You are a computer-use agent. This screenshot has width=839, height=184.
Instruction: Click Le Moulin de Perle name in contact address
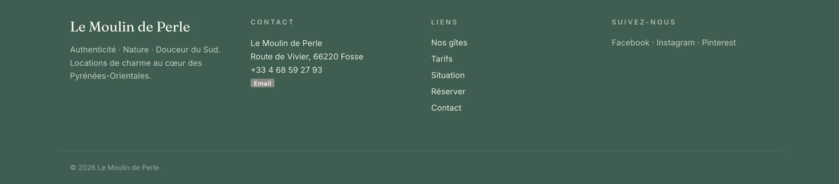pos(286,43)
